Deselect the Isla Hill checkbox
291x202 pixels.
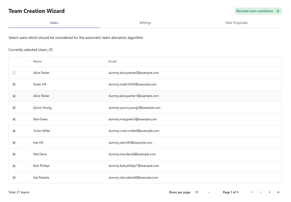[14, 143]
